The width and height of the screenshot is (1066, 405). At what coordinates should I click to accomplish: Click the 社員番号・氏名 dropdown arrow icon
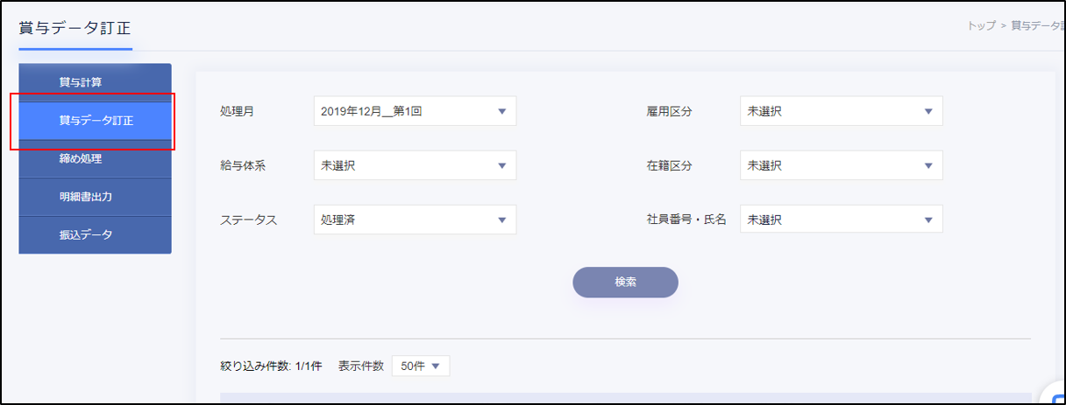(928, 220)
